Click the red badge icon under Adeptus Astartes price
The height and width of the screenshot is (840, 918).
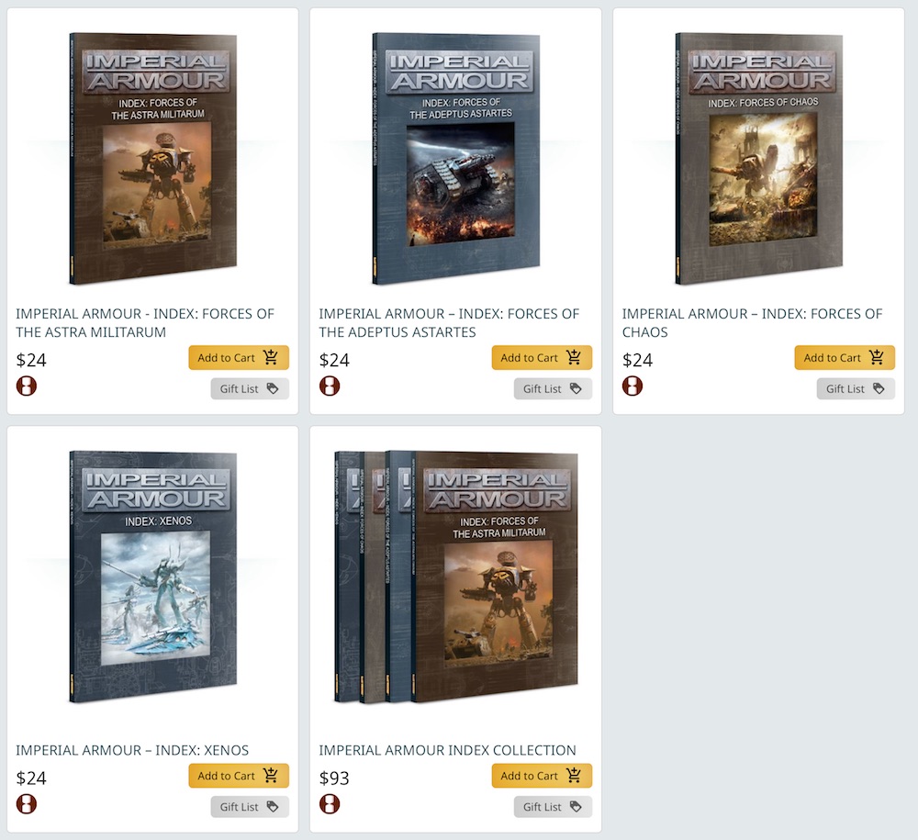pyautogui.click(x=330, y=386)
